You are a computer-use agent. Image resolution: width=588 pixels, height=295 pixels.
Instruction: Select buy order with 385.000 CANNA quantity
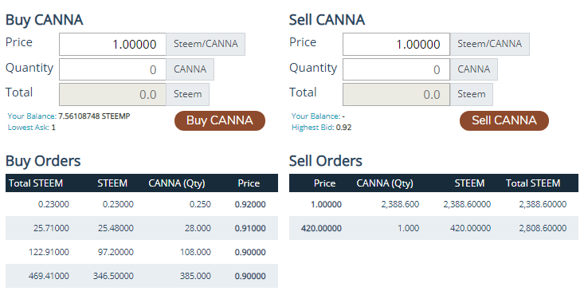coord(142,276)
